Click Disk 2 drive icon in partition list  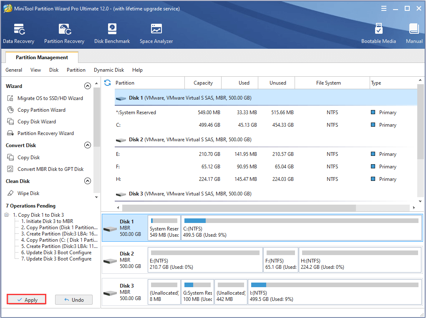[121, 140]
